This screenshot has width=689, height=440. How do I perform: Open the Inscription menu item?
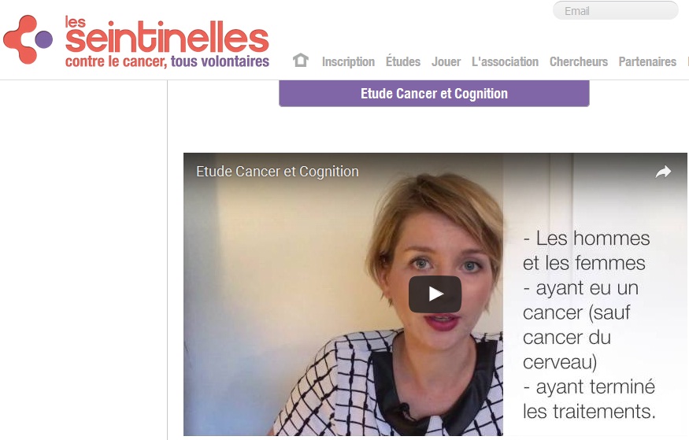(x=349, y=61)
